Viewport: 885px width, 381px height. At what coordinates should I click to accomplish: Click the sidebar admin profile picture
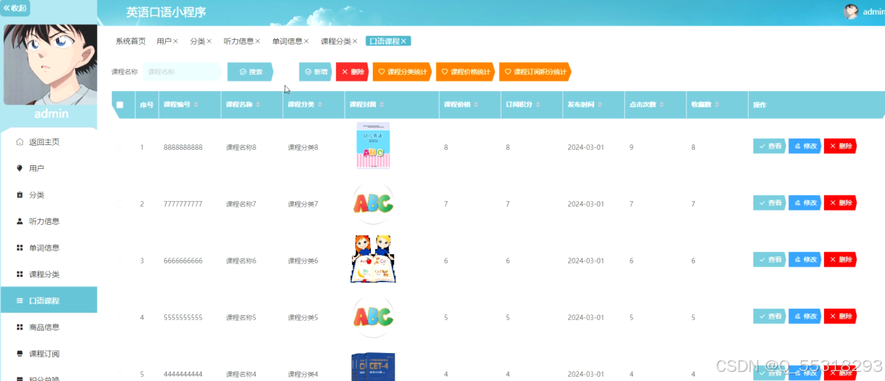[x=50, y=64]
